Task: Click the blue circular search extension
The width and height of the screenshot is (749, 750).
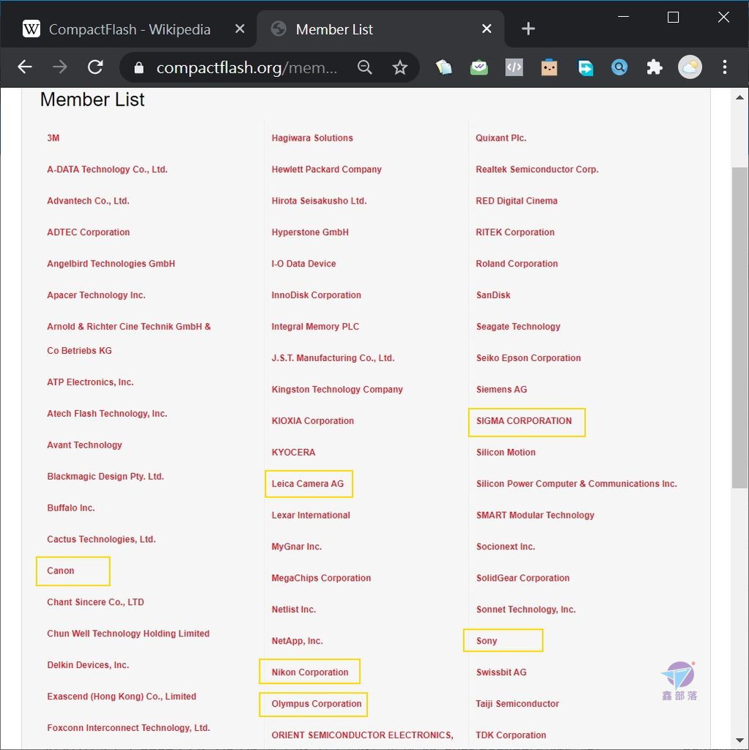Action: coord(619,67)
